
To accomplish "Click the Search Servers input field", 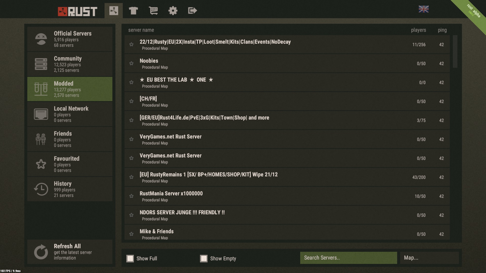I will [348, 258].
